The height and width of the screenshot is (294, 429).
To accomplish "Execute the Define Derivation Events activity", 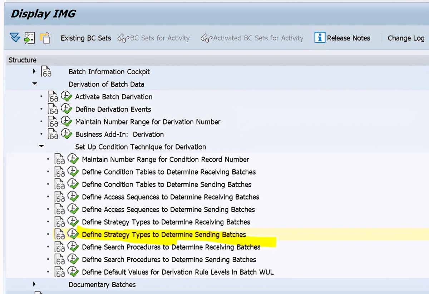I will click(x=66, y=109).
